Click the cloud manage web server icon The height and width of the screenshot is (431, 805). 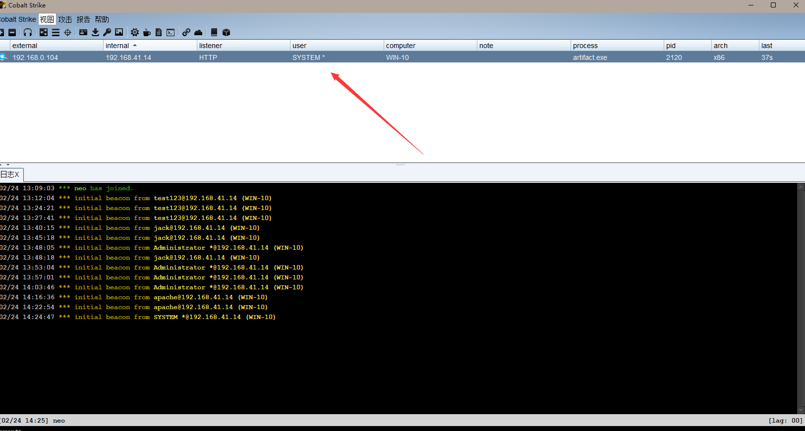[x=198, y=32]
